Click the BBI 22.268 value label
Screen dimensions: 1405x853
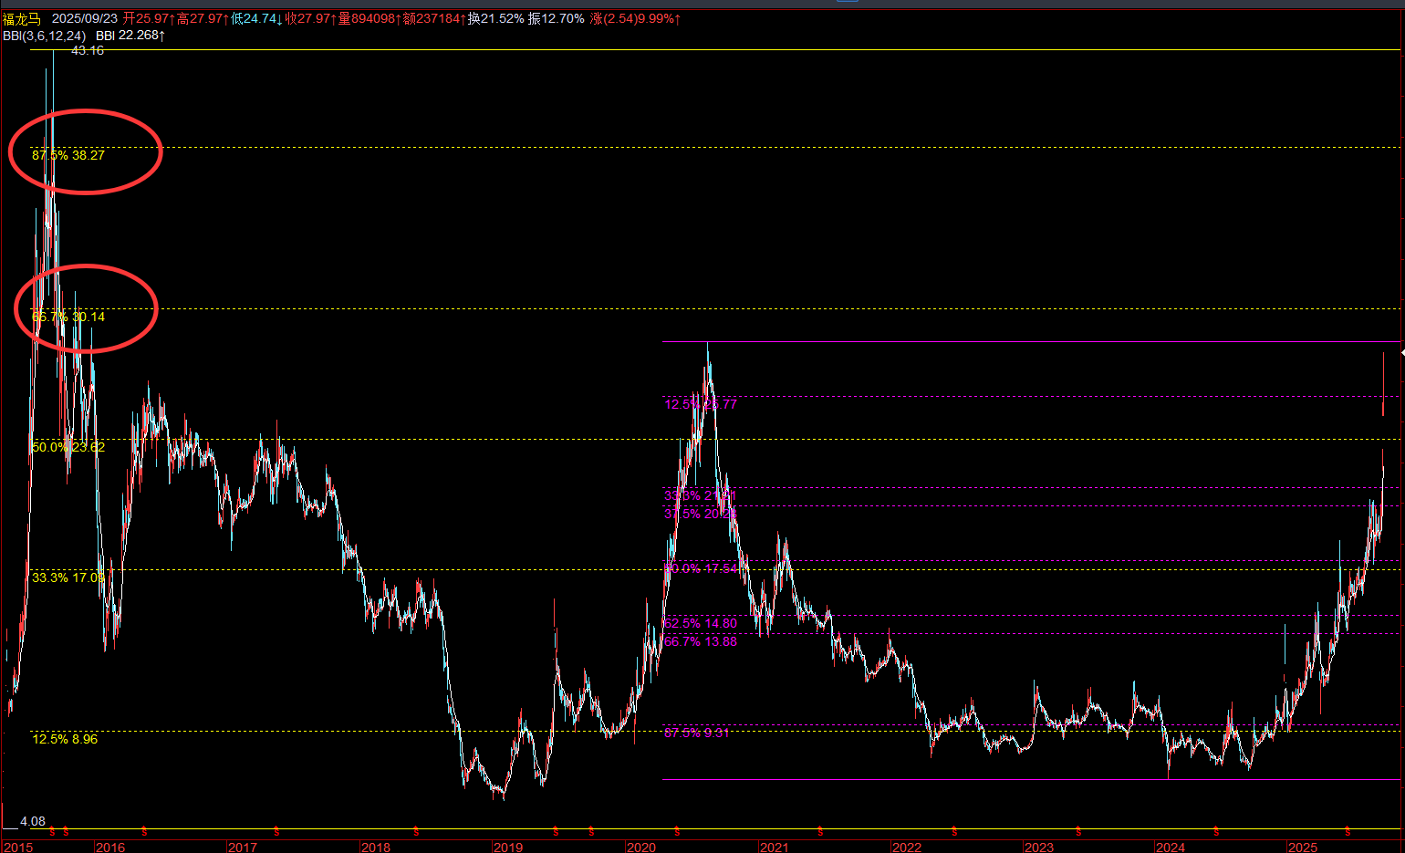(130, 36)
